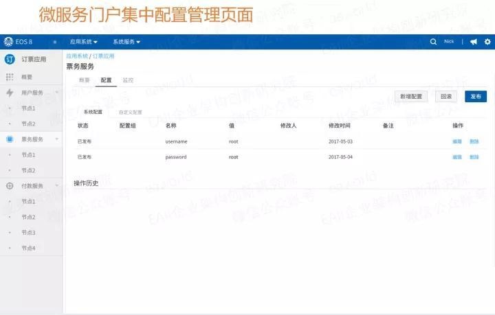
Task: Open the settings gear icon
Action: point(487,42)
